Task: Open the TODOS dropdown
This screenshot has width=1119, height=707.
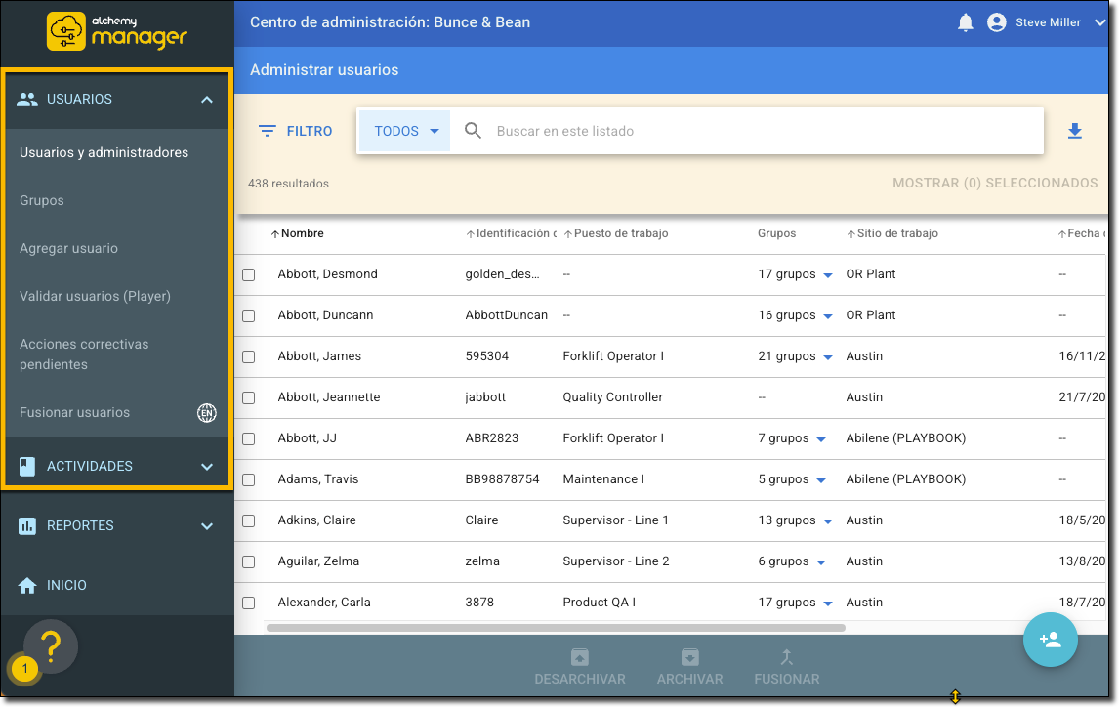Action: (x=404, y=131)
